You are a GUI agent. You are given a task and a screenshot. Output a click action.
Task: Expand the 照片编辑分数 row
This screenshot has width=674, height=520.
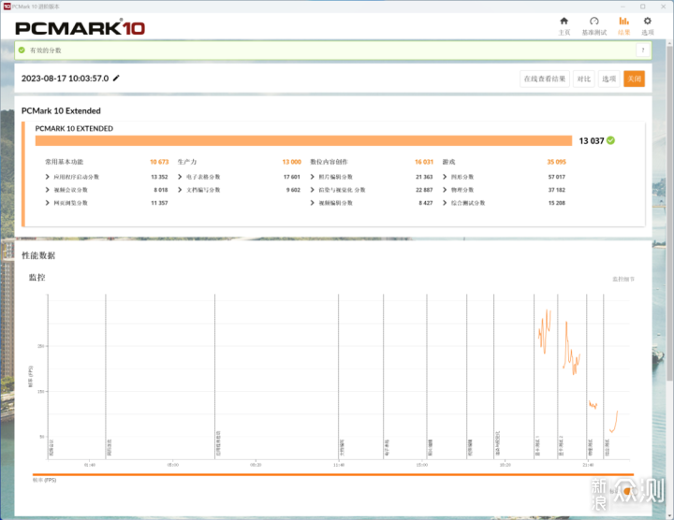(331, 177)
